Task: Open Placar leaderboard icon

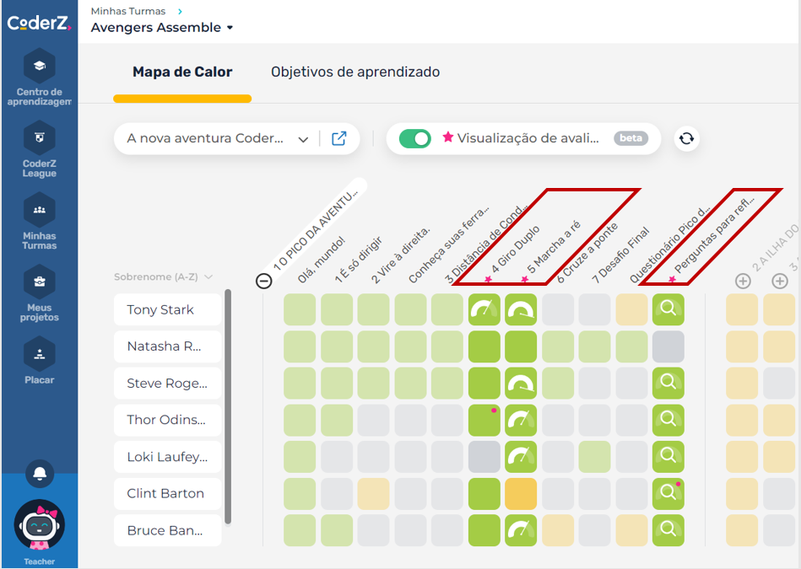Action: [39, 361]
